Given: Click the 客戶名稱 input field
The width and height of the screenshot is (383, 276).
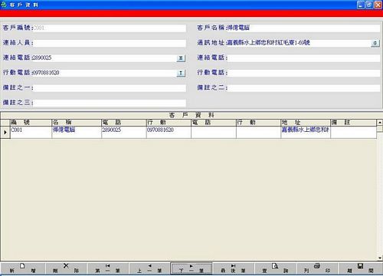Looking at the screenshot, I should click(303, 28).
